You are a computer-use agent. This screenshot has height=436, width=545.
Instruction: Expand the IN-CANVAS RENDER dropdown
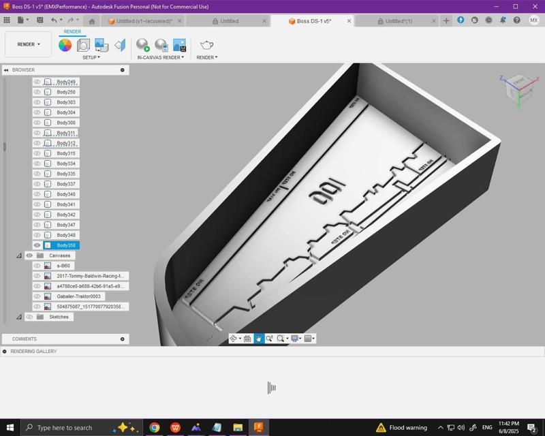pos(161,57)
